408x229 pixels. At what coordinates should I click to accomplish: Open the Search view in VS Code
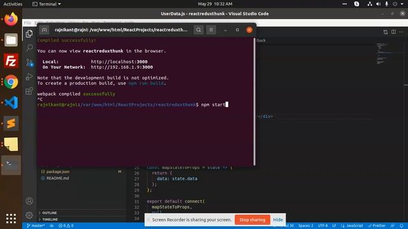pyautogui.click(x=29, y=48)
